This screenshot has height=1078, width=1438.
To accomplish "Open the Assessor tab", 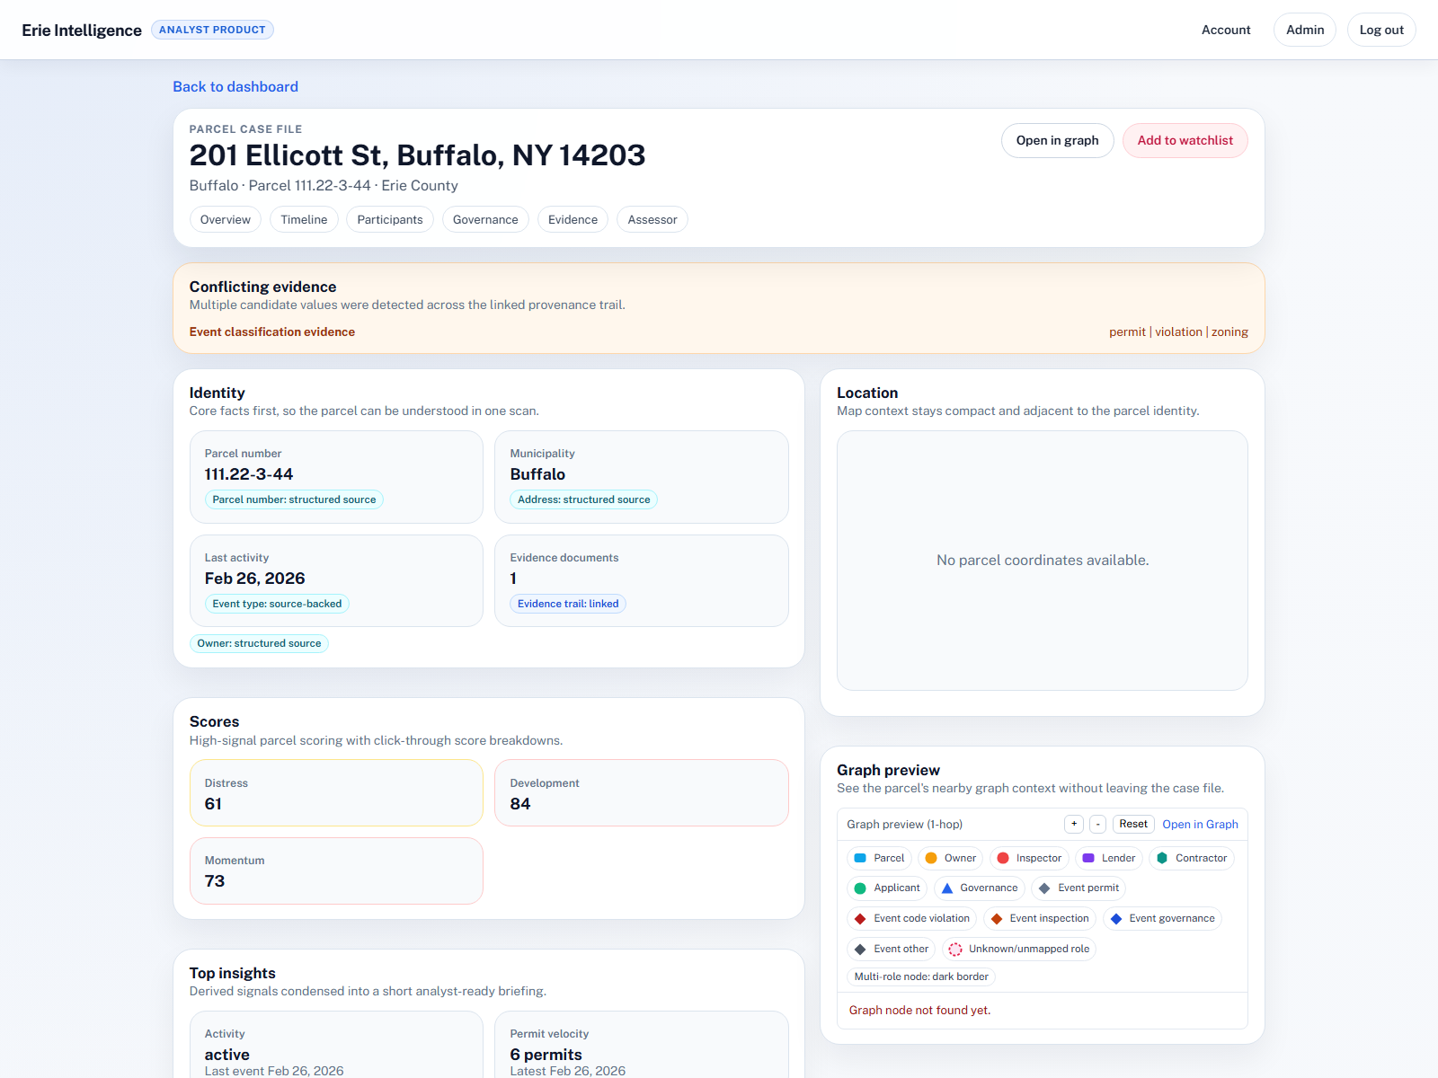I will click(x=652, y=219).
